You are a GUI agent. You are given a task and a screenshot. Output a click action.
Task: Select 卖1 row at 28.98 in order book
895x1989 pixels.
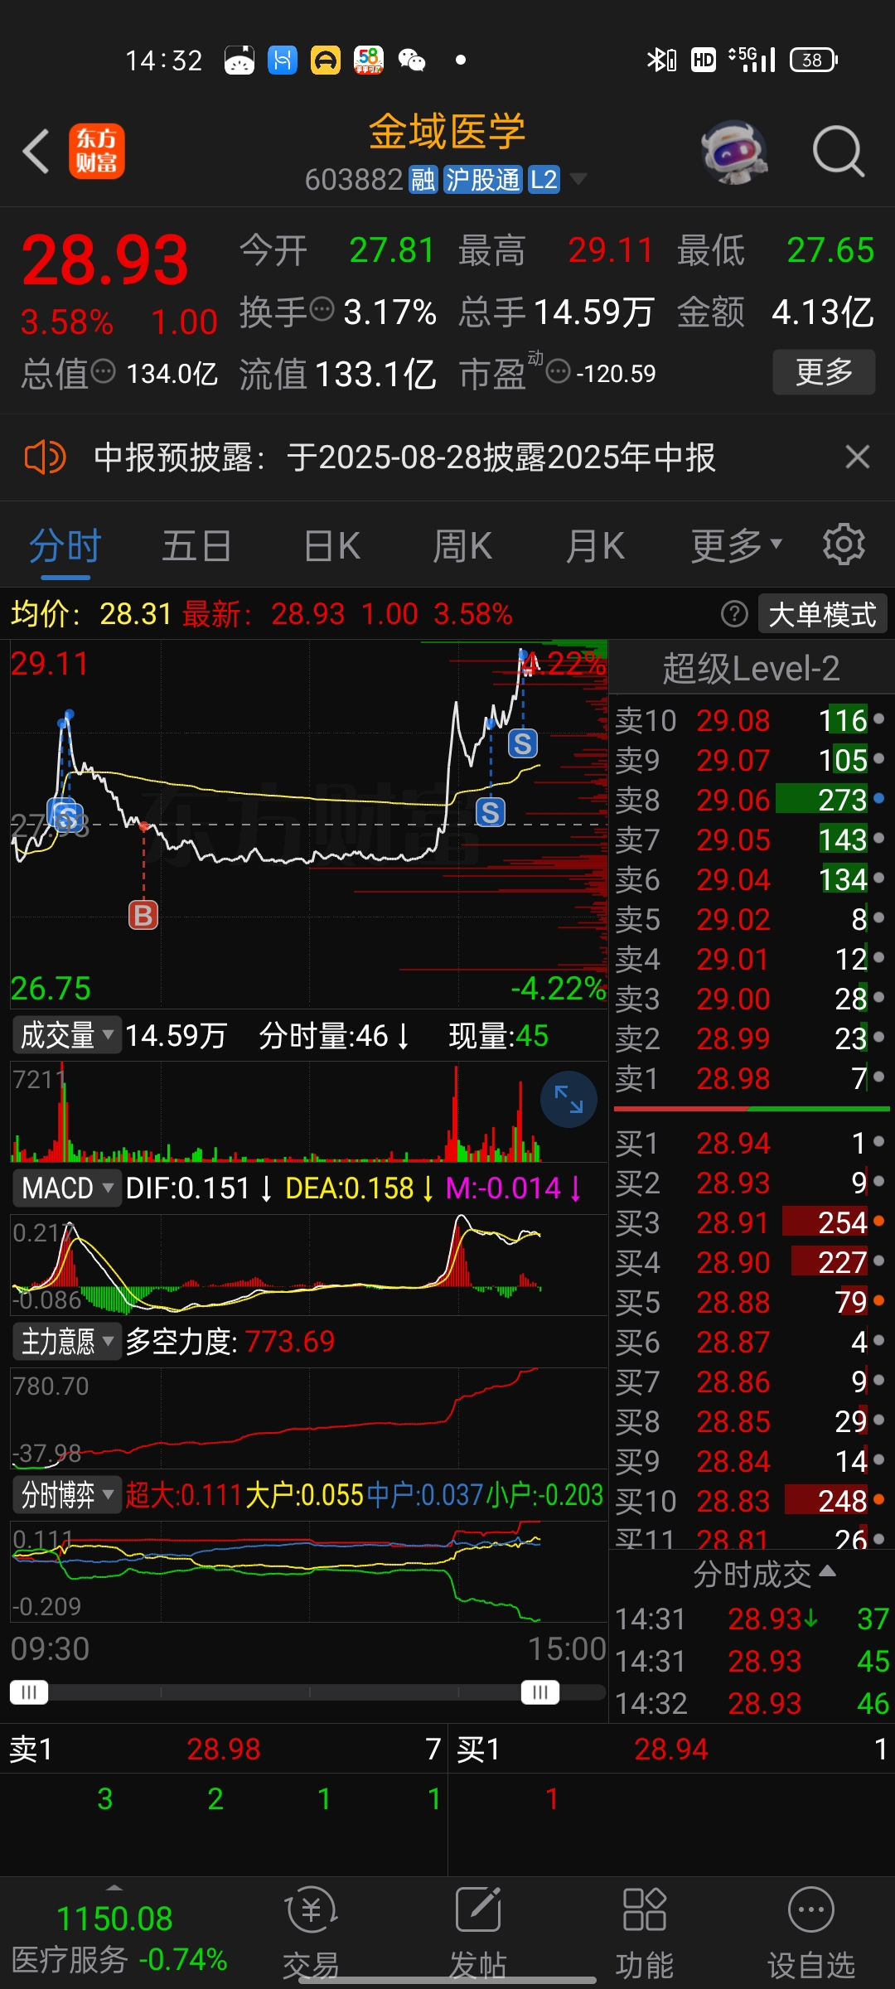751,1078
